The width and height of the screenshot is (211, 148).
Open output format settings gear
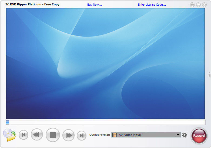pyautogui.click(x=185, y=135)
